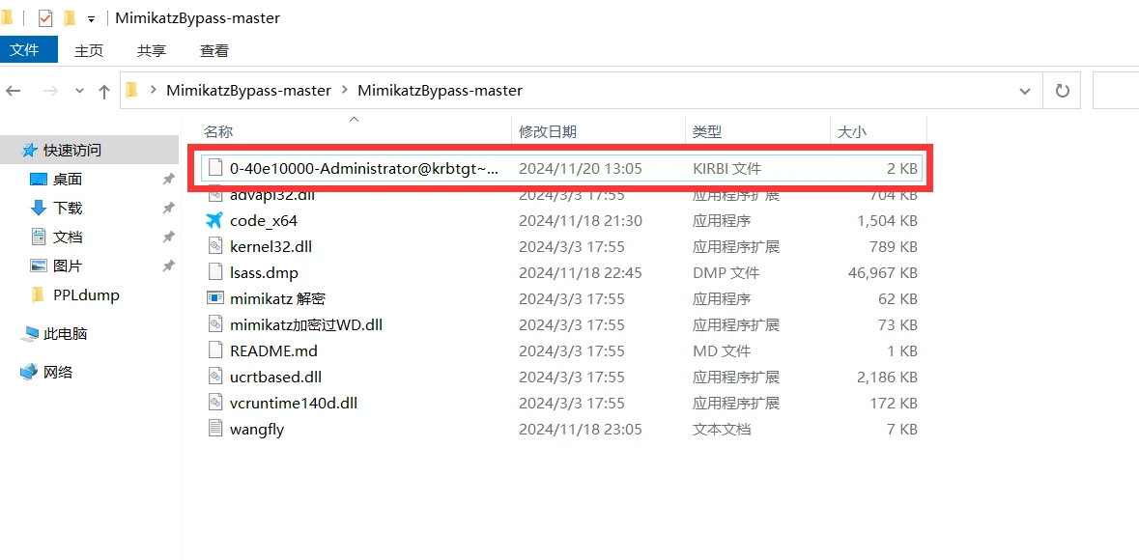The image size is (1139, 560).
Task: Click the 2024/11/18 21:30 date cell
Action: click(581, 221)
